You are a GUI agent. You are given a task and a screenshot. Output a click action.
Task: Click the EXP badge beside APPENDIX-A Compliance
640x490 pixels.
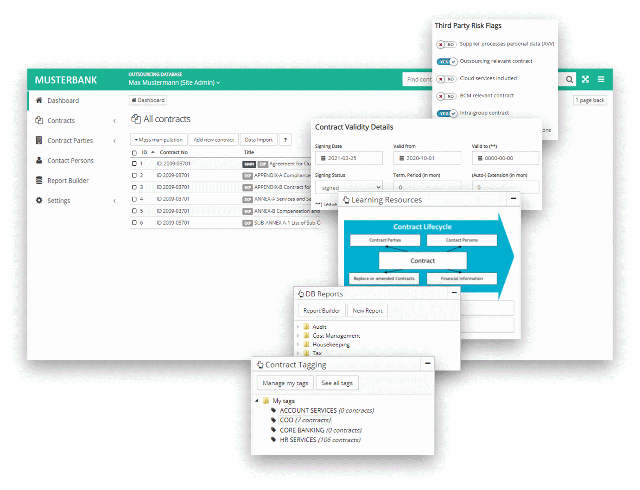[x=247, y=176]
